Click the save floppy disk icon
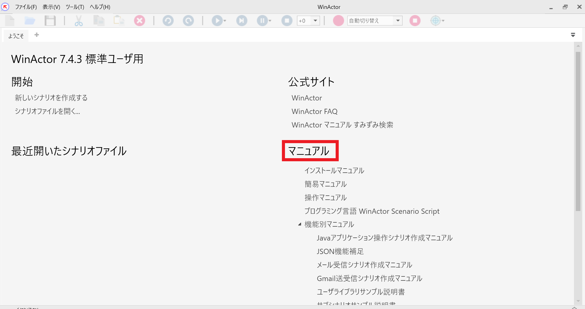Image resolution: width=585 pixels, height=309 pixels. [x=50, y=21]
